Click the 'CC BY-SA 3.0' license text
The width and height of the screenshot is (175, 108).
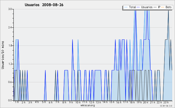click(x=166, y=106)
